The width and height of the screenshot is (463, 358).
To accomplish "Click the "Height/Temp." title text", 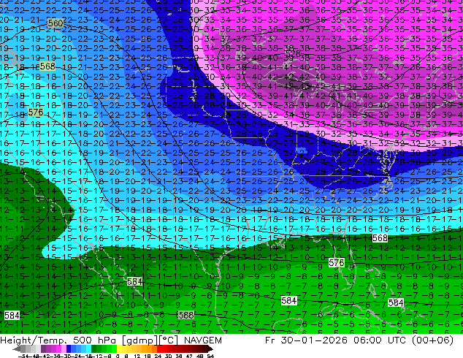I will pos(34,340).
